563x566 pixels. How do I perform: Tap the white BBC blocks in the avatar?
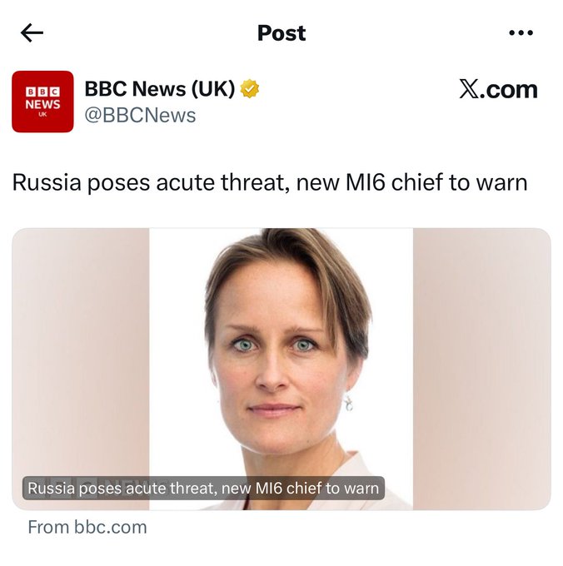pos(42,92)
